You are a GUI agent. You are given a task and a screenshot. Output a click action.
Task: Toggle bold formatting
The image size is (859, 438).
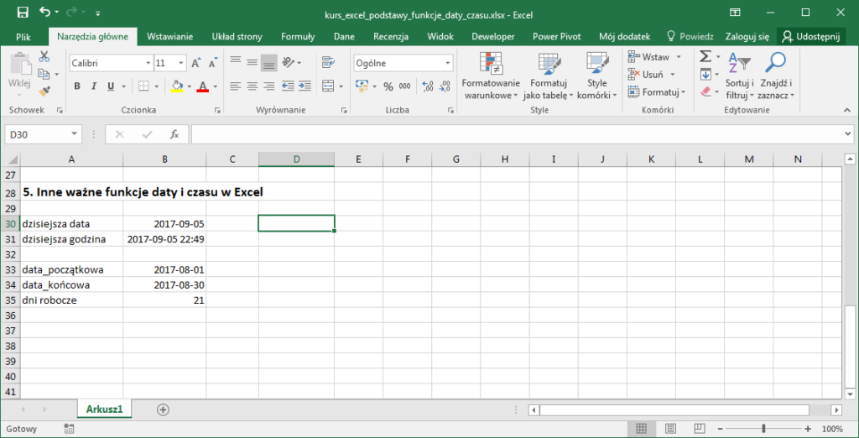pyautogui.click(x=77, y=86)
